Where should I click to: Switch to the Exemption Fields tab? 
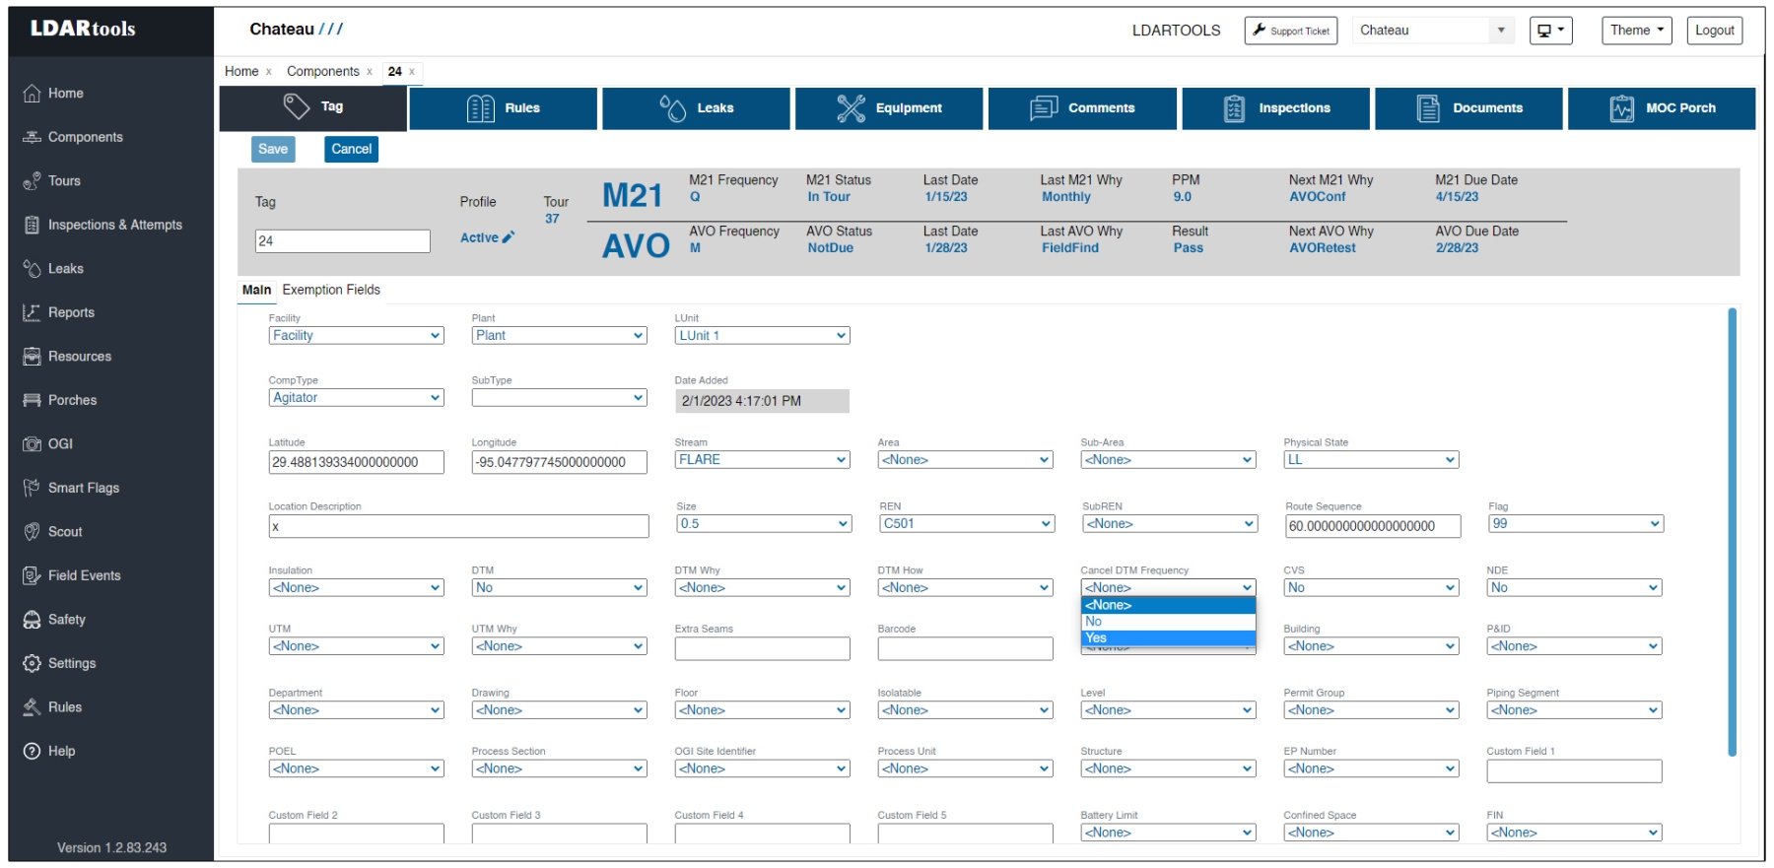(331, 290)
